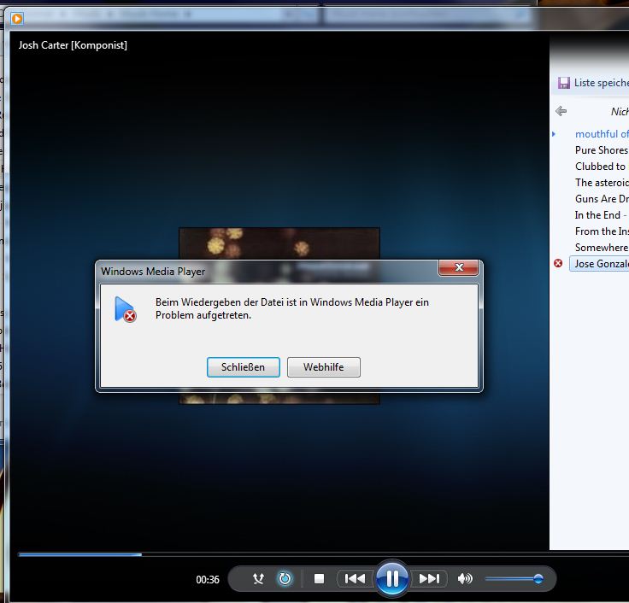This screenshot has width=629, height=603.
Task: Close the Windows Media Player error dialog
Action: (459, 267)
